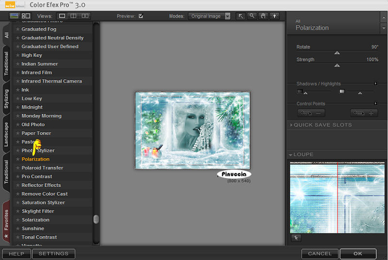Click the Shadows dark swatch icon
Image resolution: width=388 pixels, height=260 pixels.
pyautogui.click(x=300, y=91)
